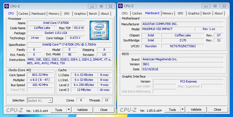Open Mainboard tab in left window
This screenshot has width=233, height=117.
[x=38, y=14]
